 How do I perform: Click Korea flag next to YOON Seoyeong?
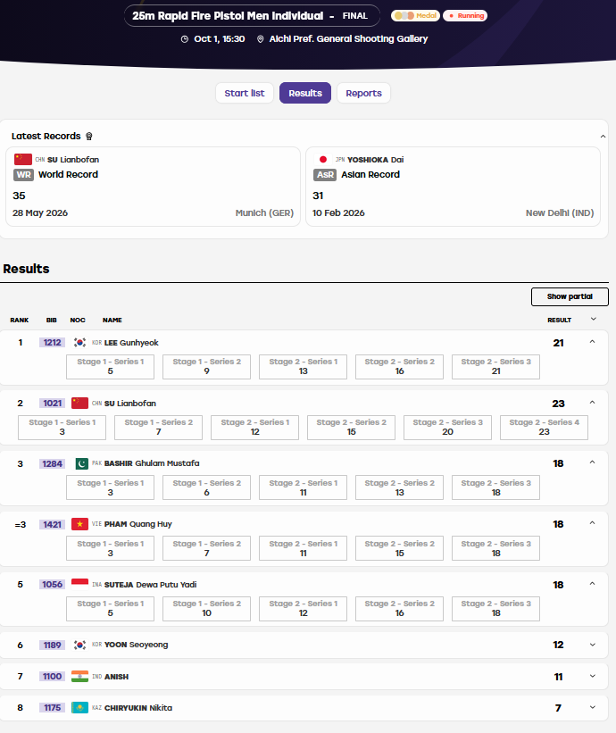pyautogui.click(x=79, y=645)
